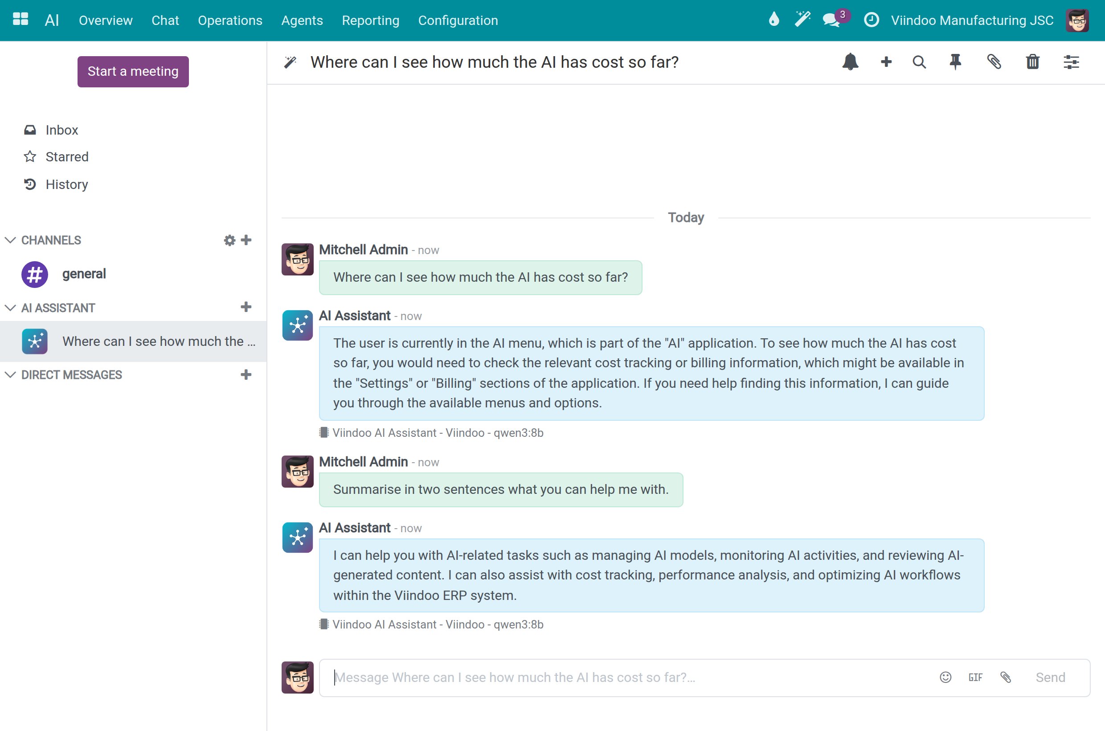This screenshot has height=731, width=1105.
Task: Click the notification bell icon
Action: pyautogui.click(x=850, y=62)
